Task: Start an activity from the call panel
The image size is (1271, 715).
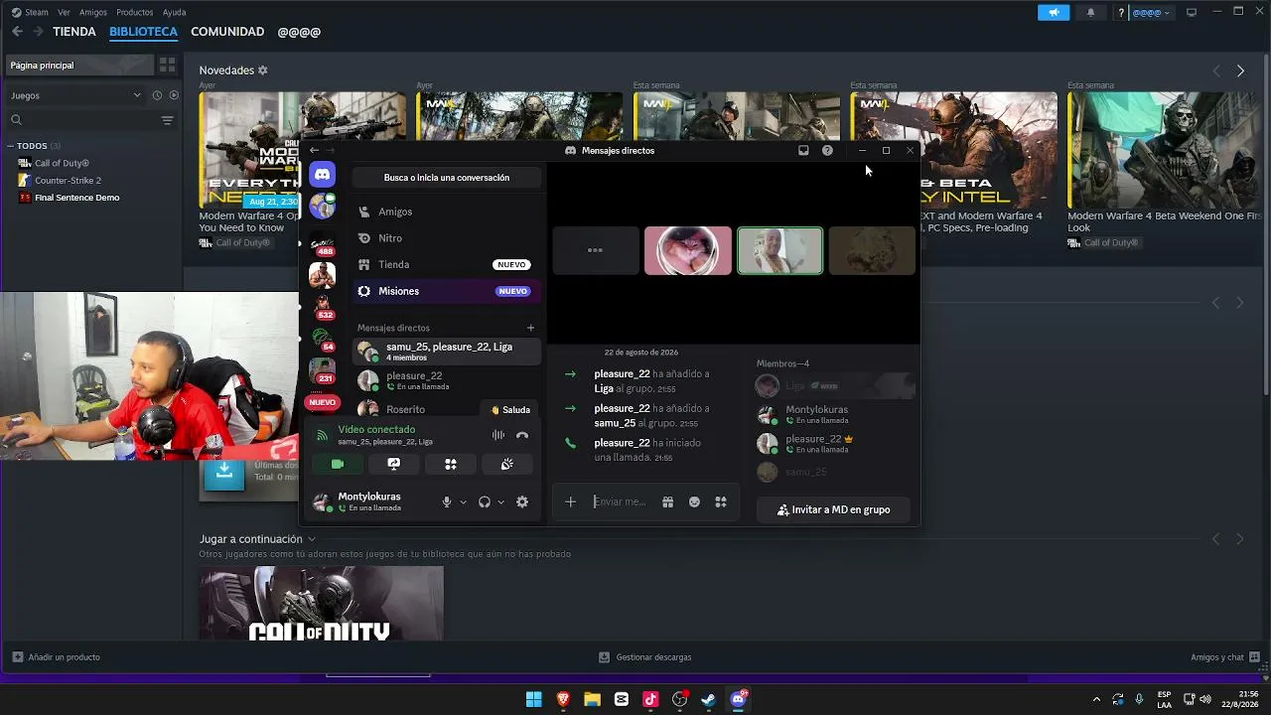Action: (451, 464)
